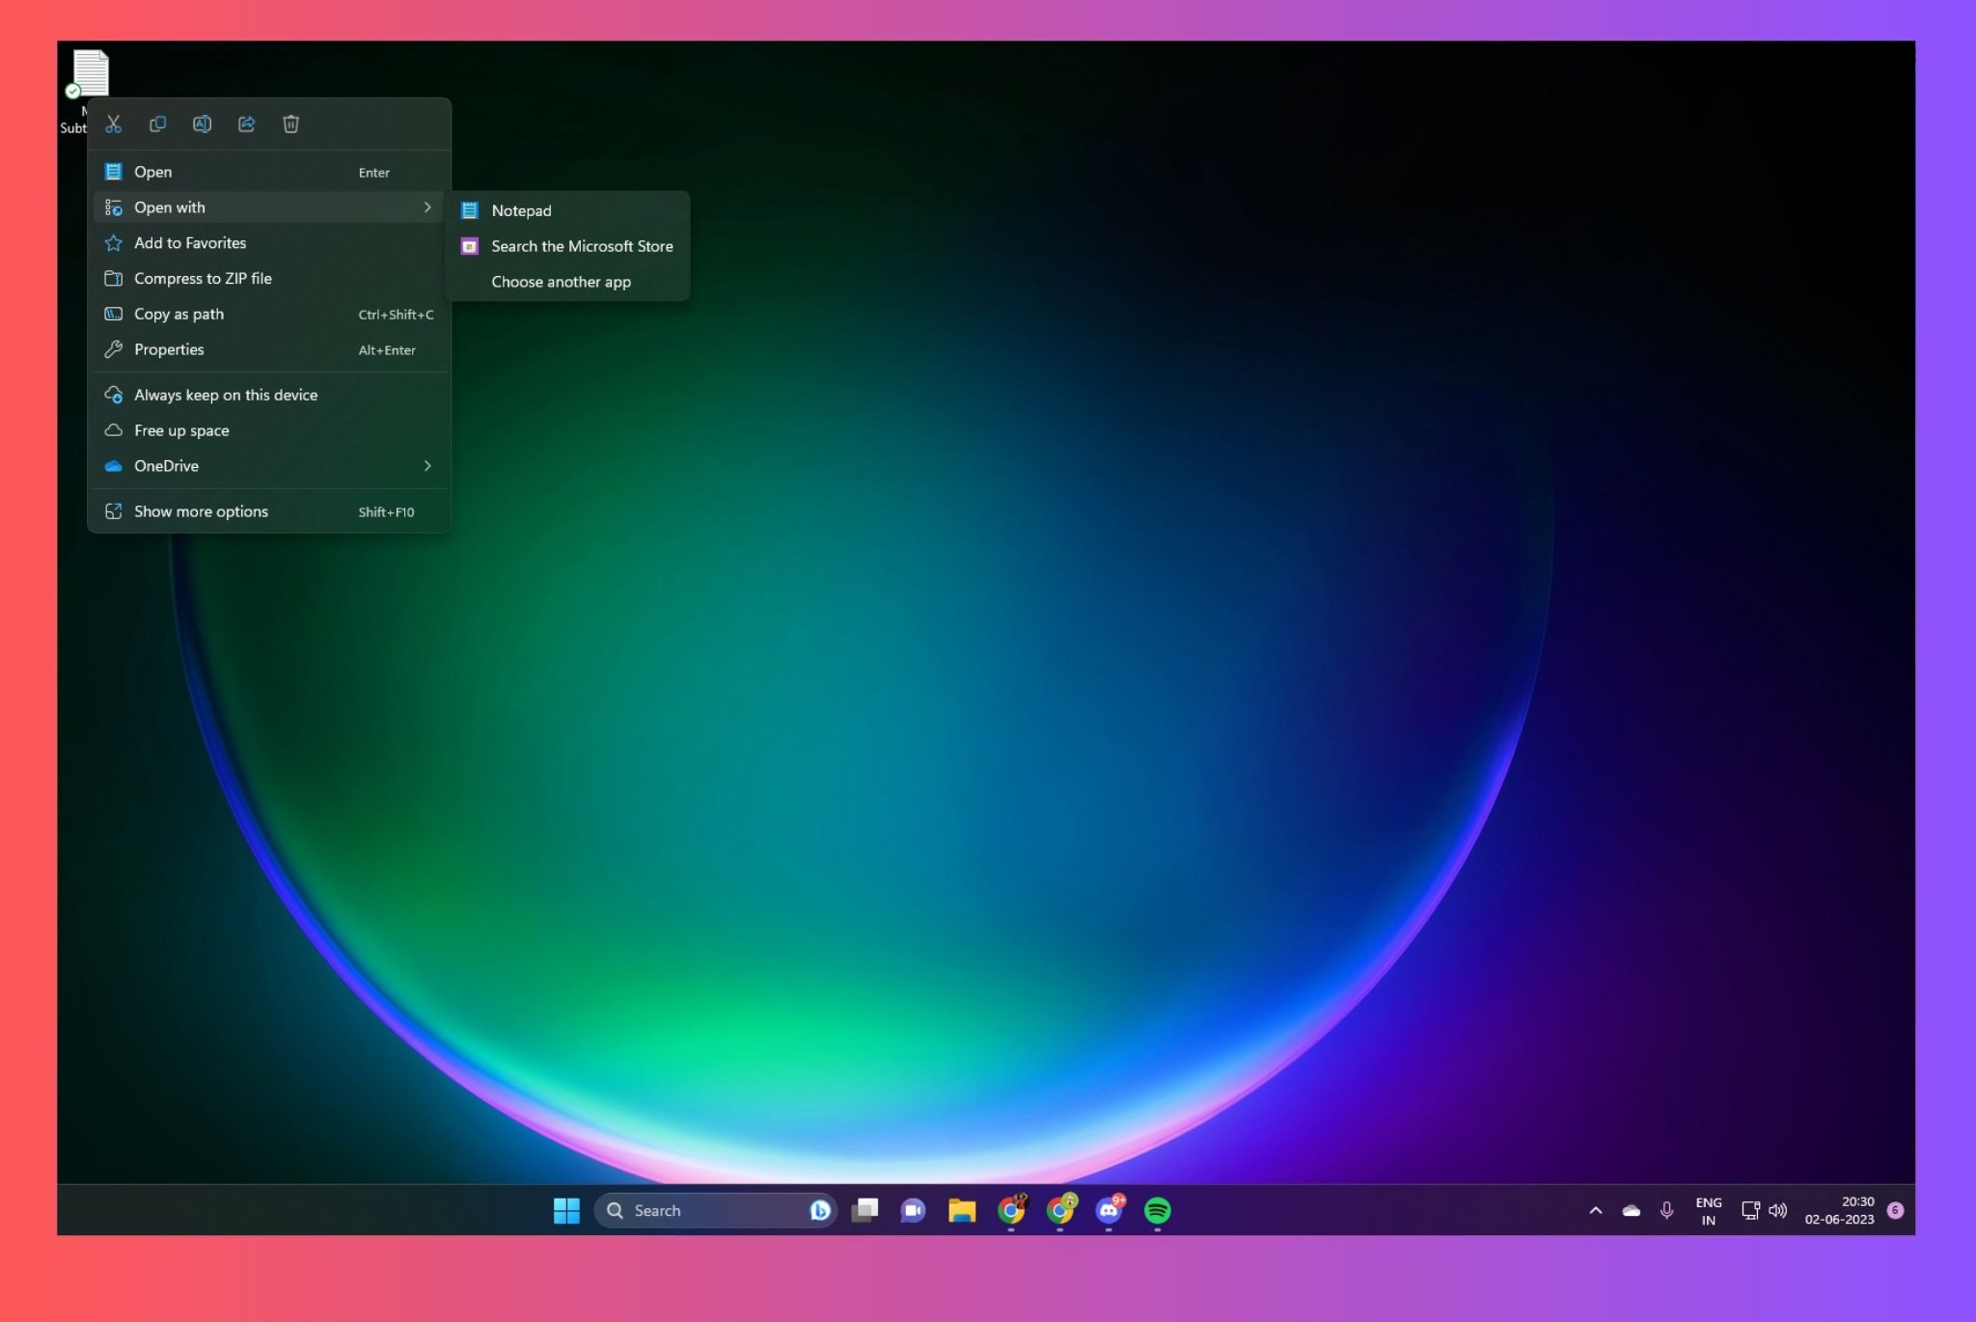Open Discord from the taskbar
Viewport: 1976px width, 1322px height.
click(x=1109, y=1210)
